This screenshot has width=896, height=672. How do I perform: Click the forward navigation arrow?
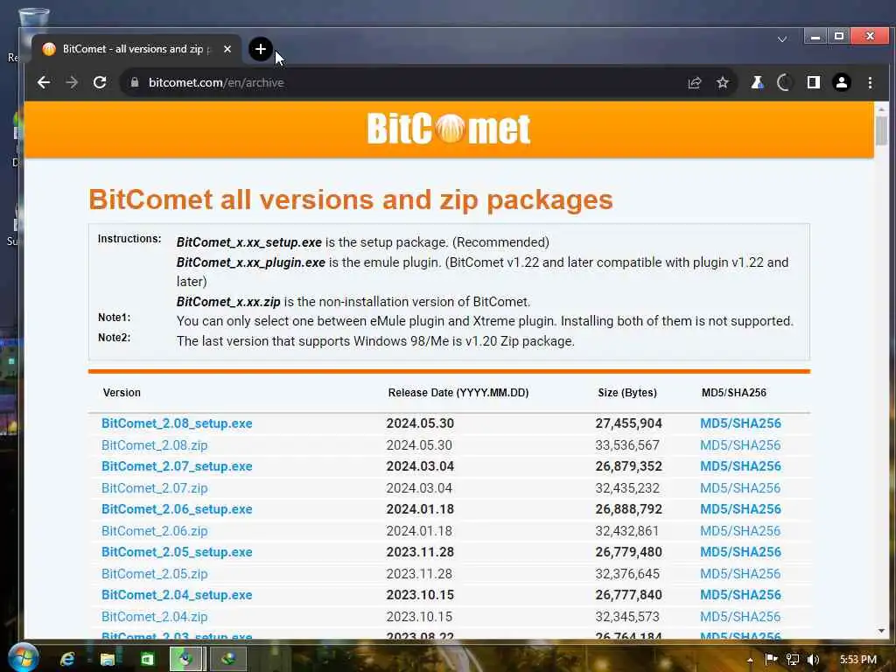(72, 82)
